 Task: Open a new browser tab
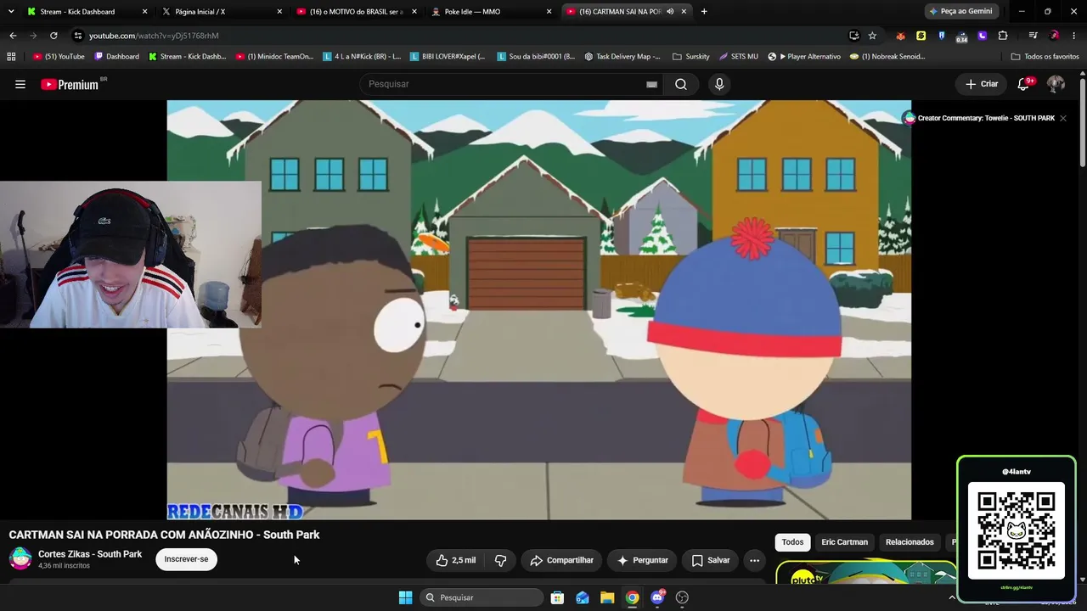(x=704, y=12)
